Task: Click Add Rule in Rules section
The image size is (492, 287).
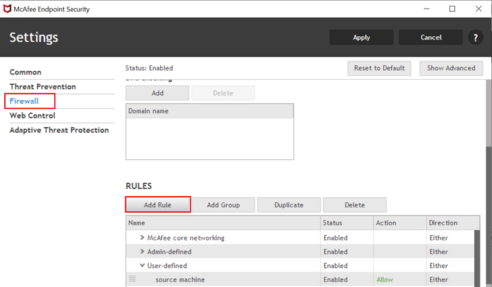Action: 158,205
